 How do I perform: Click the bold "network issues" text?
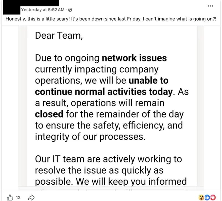(x=134, y=58)
